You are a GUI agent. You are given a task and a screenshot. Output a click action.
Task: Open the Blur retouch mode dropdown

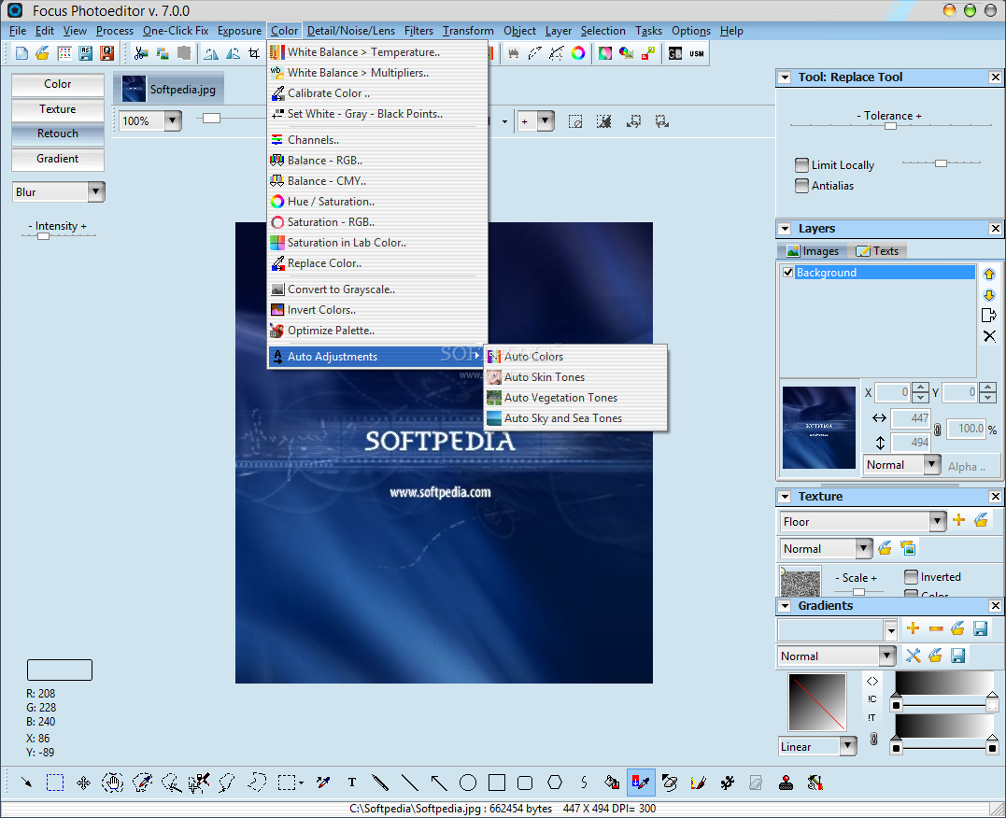click(96, 191)
